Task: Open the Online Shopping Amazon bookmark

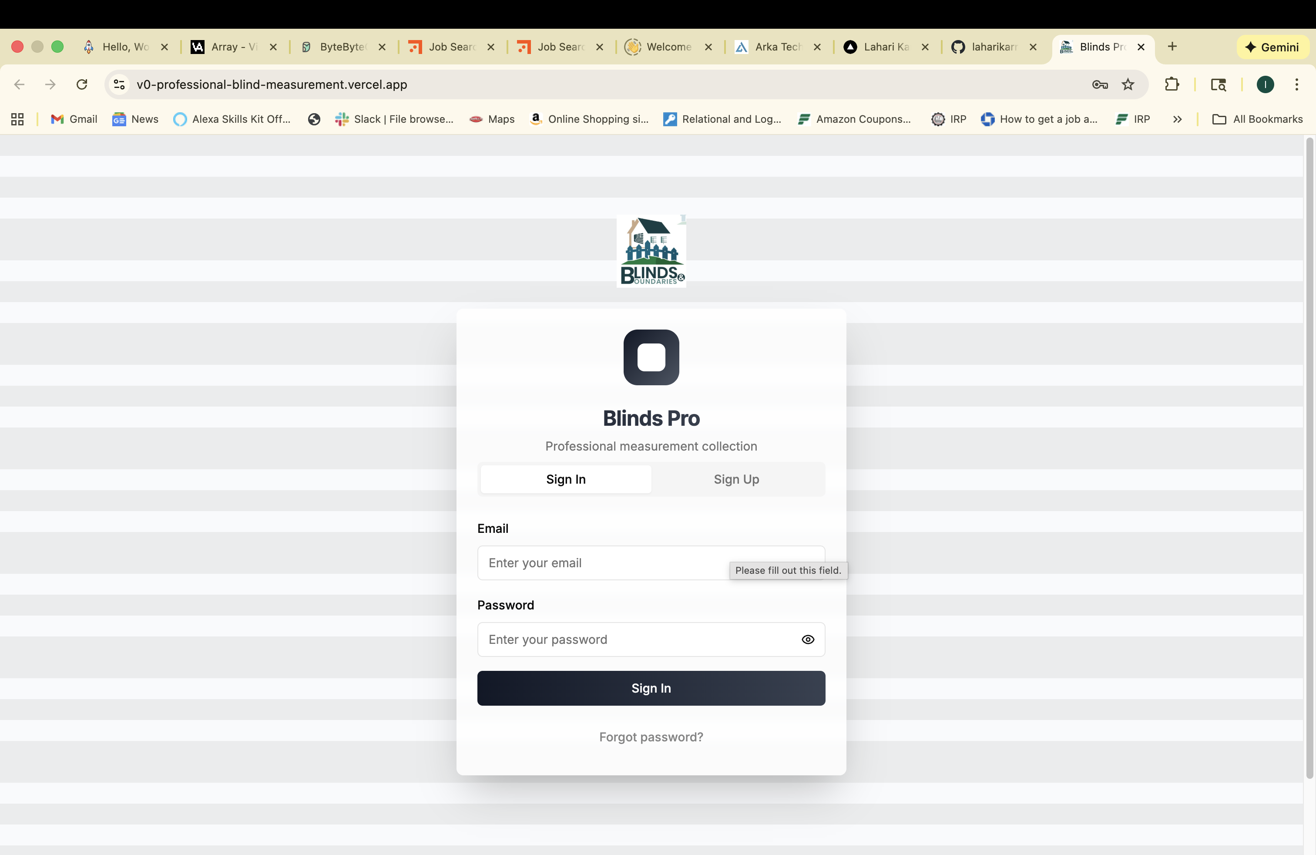Action: point(589,119)
